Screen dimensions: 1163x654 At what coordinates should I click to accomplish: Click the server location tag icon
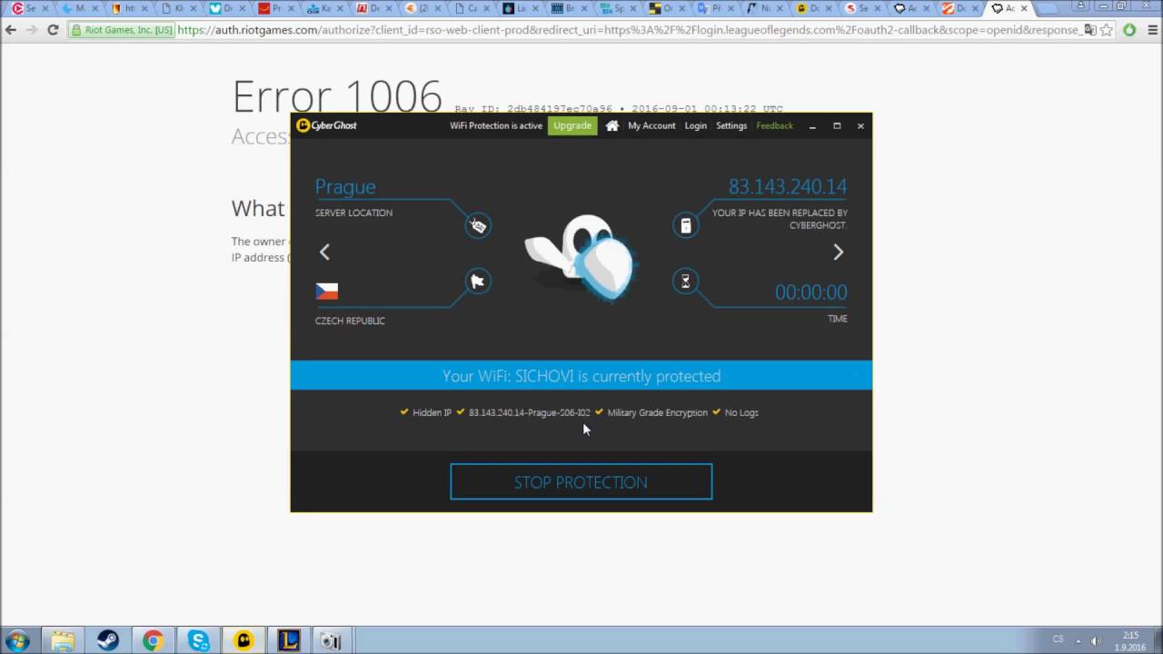pos(478,225)
